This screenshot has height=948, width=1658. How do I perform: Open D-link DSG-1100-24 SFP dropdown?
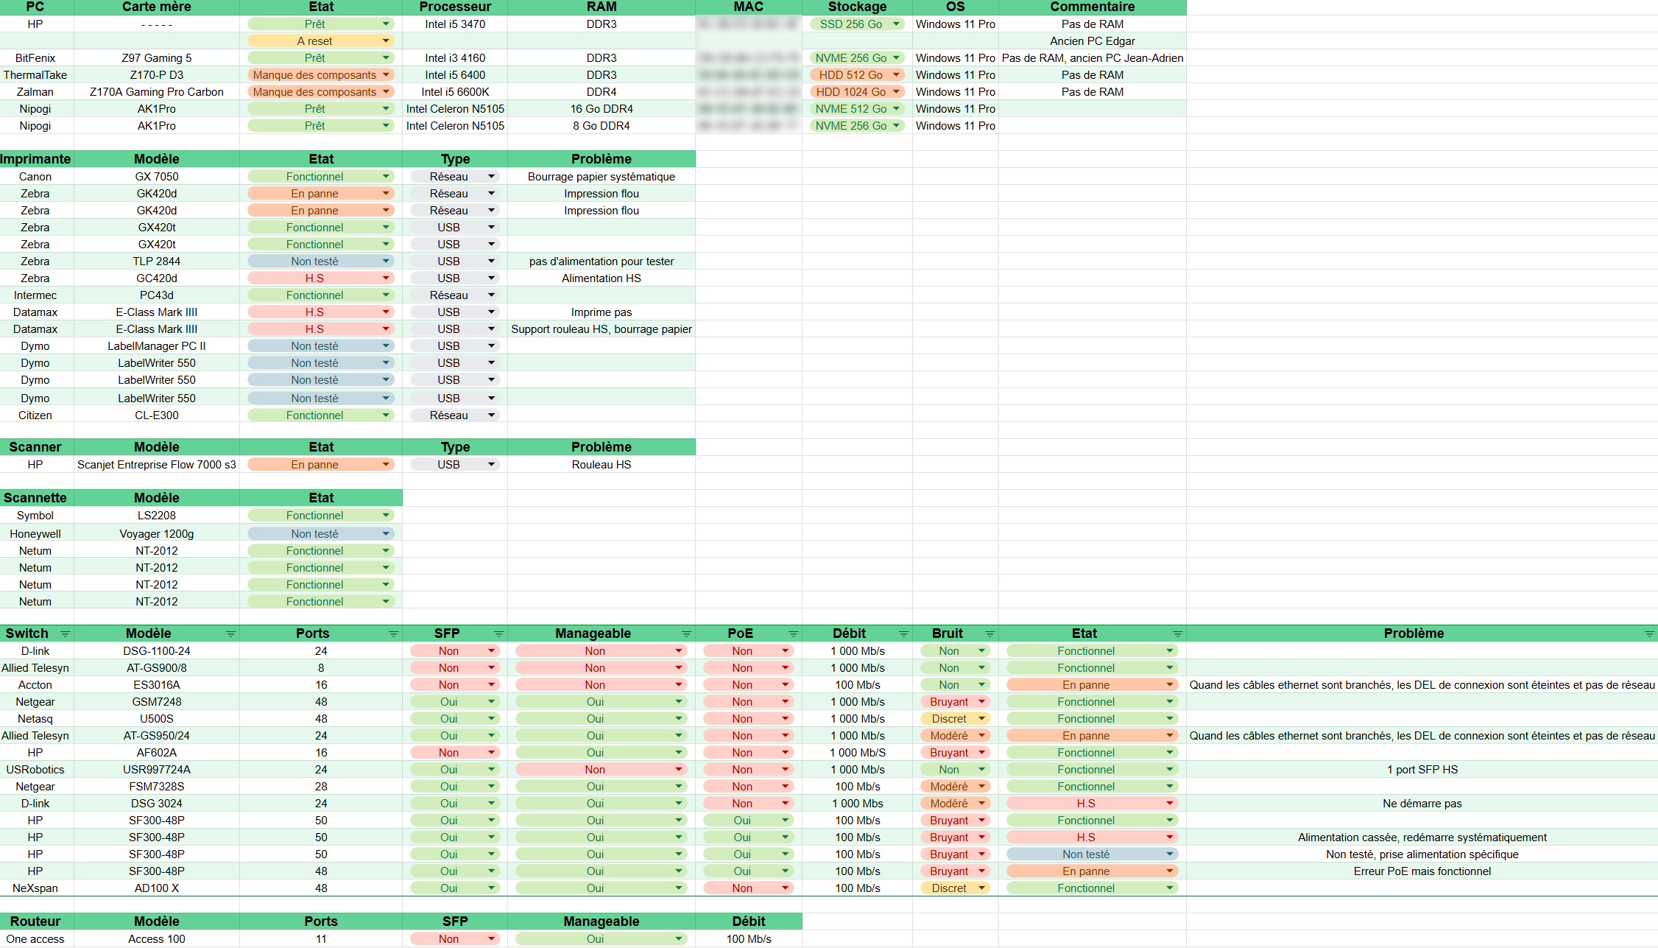tap(455, 651)
